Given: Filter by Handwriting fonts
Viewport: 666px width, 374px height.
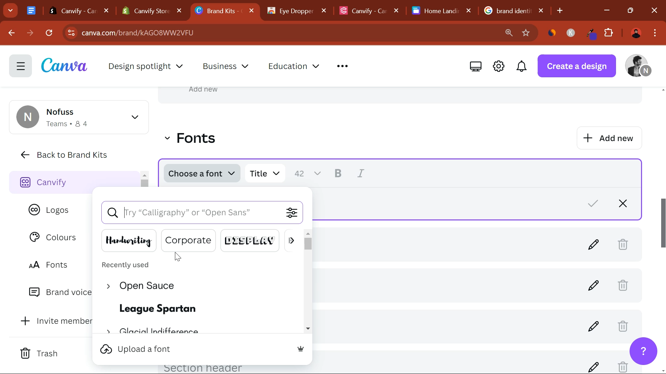Looking at the screenshot, I should pos(129,241).
